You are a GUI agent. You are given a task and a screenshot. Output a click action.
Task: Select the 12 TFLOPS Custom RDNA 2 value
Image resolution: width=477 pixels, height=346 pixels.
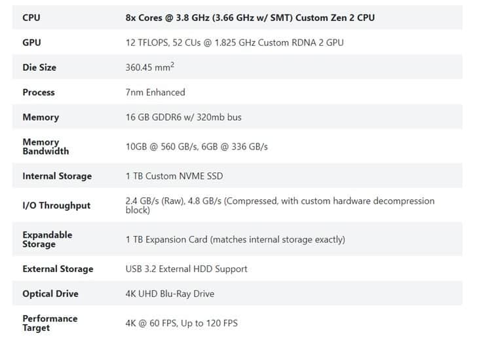click(234, 43)
